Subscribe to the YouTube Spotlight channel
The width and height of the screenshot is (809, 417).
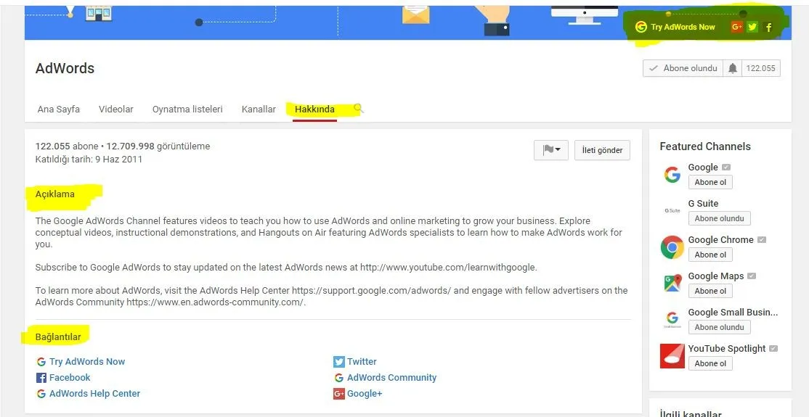point(710,363)
